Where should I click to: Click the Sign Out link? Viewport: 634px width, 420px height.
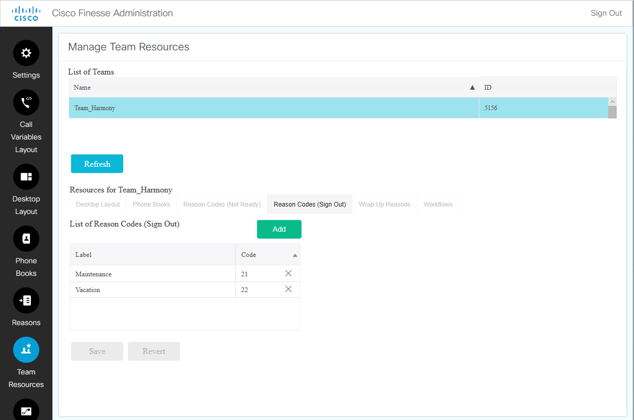click(606, 13)
